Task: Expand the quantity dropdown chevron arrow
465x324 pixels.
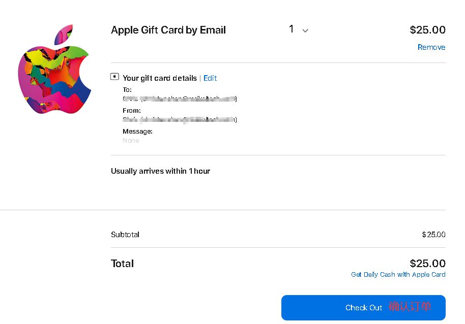Action: (x=305, y=30)
